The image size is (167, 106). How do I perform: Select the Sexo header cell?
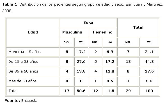tap(88, 23)
